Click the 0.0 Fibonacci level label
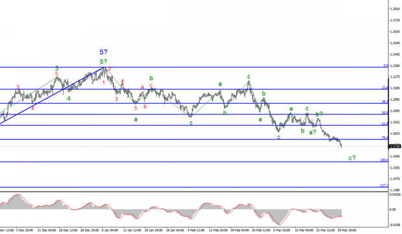 (386, 65)
